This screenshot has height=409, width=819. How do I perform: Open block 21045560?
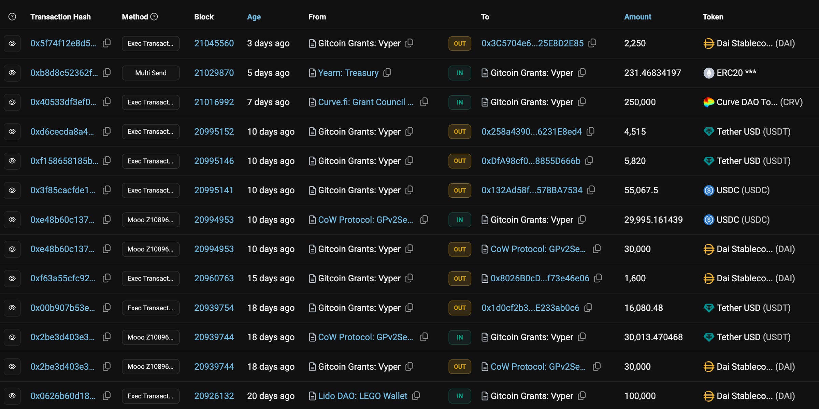(214, 43)
